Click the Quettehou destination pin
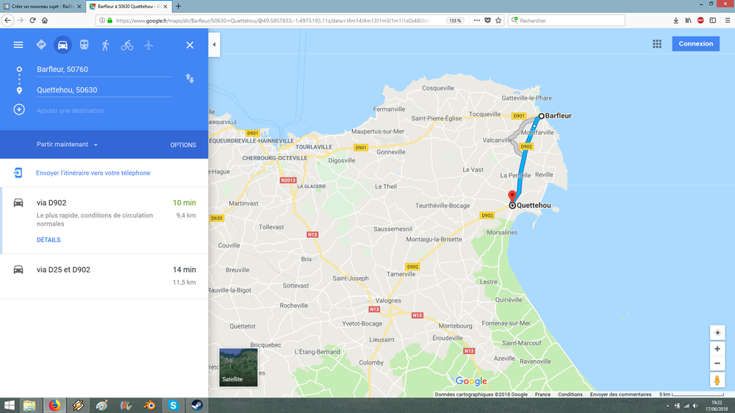 [512, 196]
